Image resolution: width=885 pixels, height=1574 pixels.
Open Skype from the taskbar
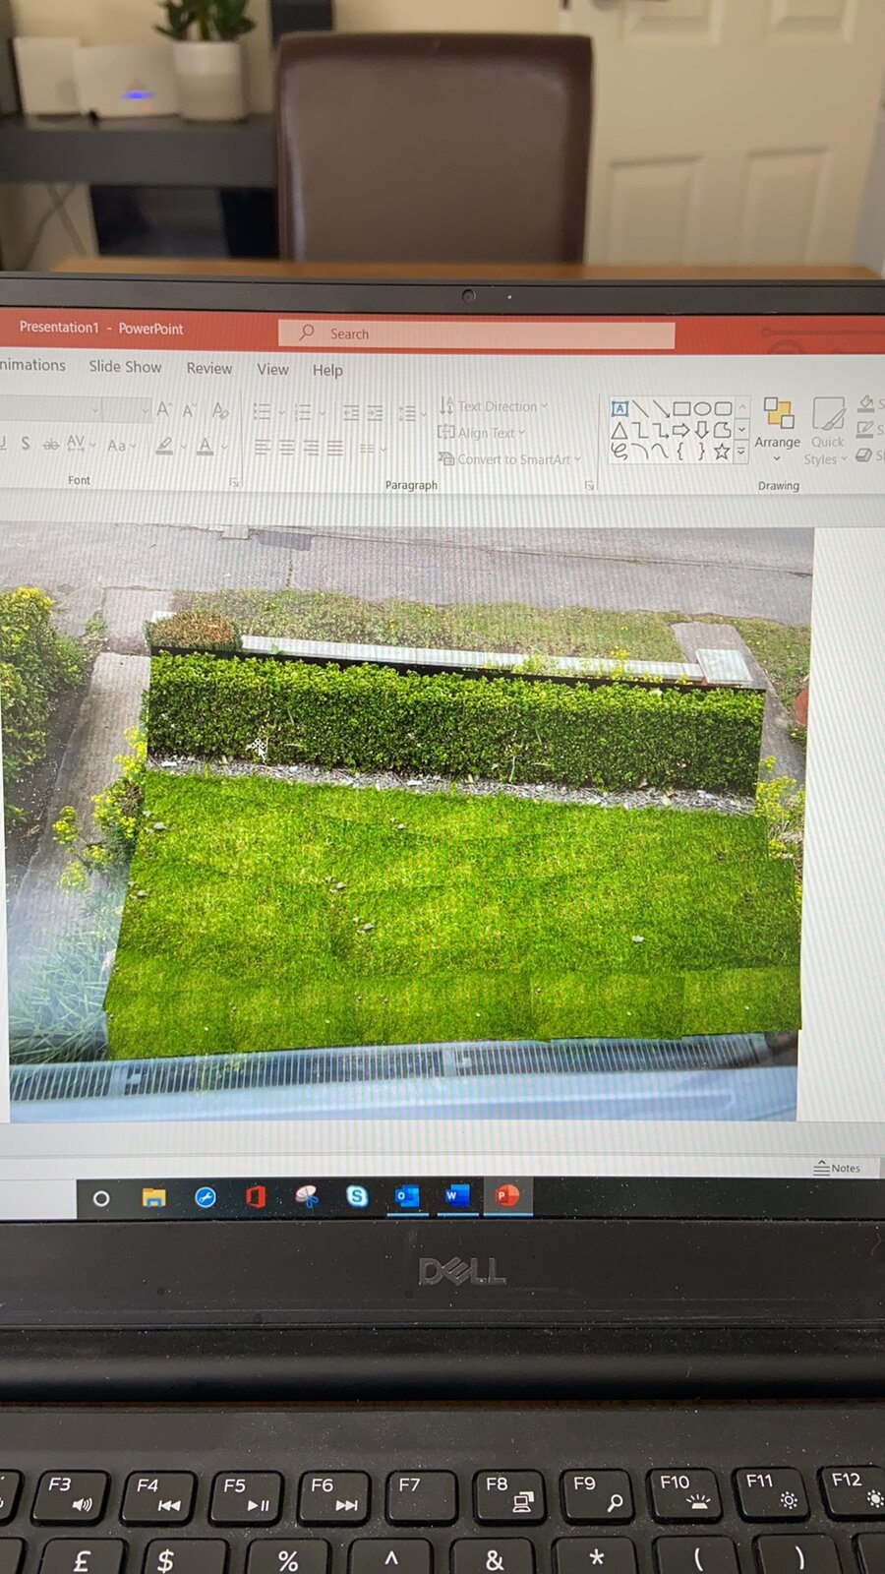pos(357,1195)
